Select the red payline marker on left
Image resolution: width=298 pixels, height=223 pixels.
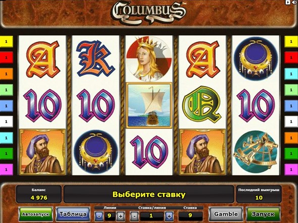(x=6, y=58)
